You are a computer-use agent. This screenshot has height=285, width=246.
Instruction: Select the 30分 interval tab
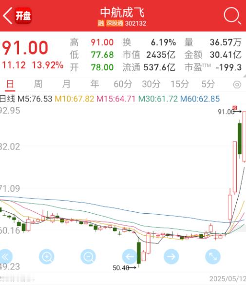[x=151, y=84]
